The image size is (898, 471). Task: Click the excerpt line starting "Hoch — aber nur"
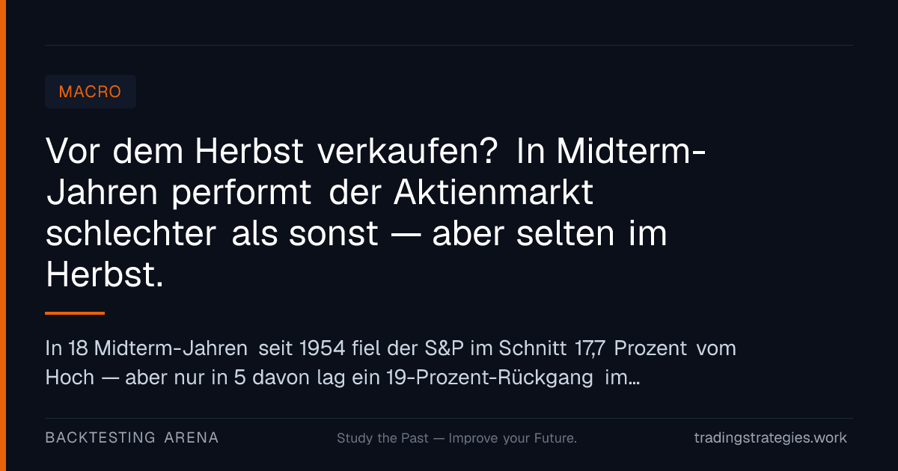(343, 378)
